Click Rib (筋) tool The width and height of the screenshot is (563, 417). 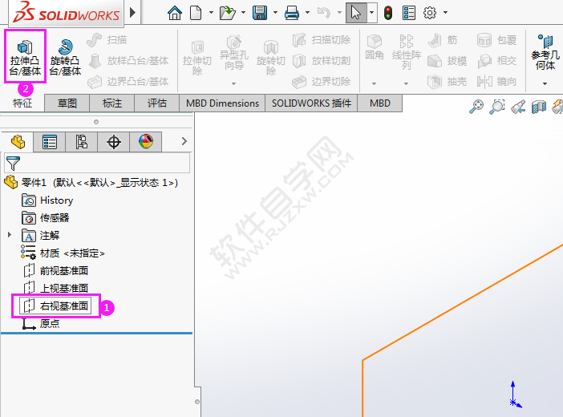[x=443, y=40]
